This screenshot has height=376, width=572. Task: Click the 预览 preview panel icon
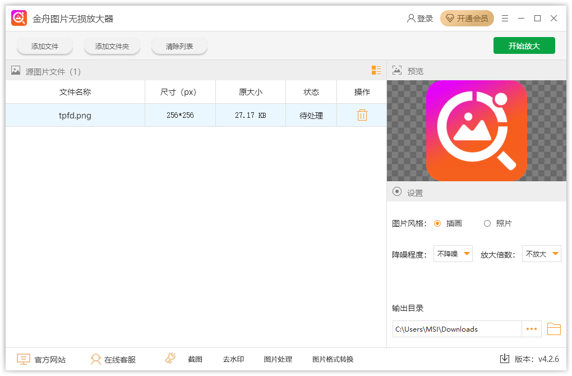click(396, 70)
